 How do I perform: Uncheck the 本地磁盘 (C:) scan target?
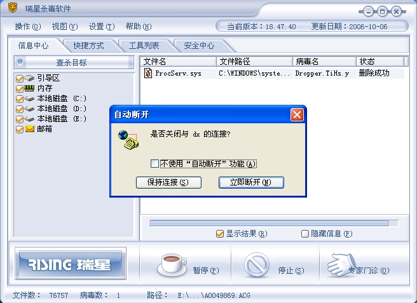pyautogui.click(x=20, y=99)
